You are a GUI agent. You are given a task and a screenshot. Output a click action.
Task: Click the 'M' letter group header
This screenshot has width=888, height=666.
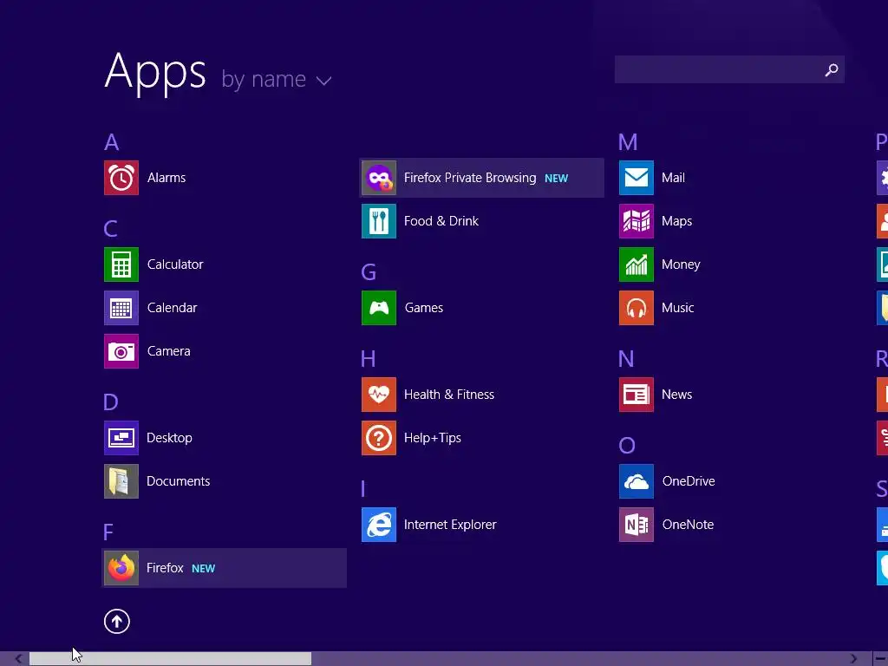click(628, 142)
